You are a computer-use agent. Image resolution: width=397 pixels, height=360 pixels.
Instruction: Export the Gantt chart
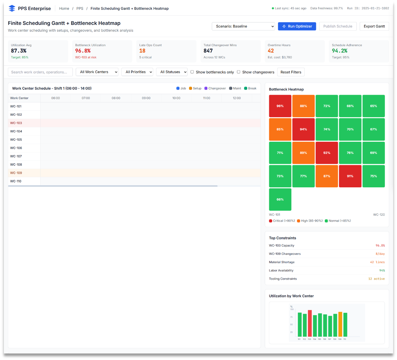tap(374, 26)
